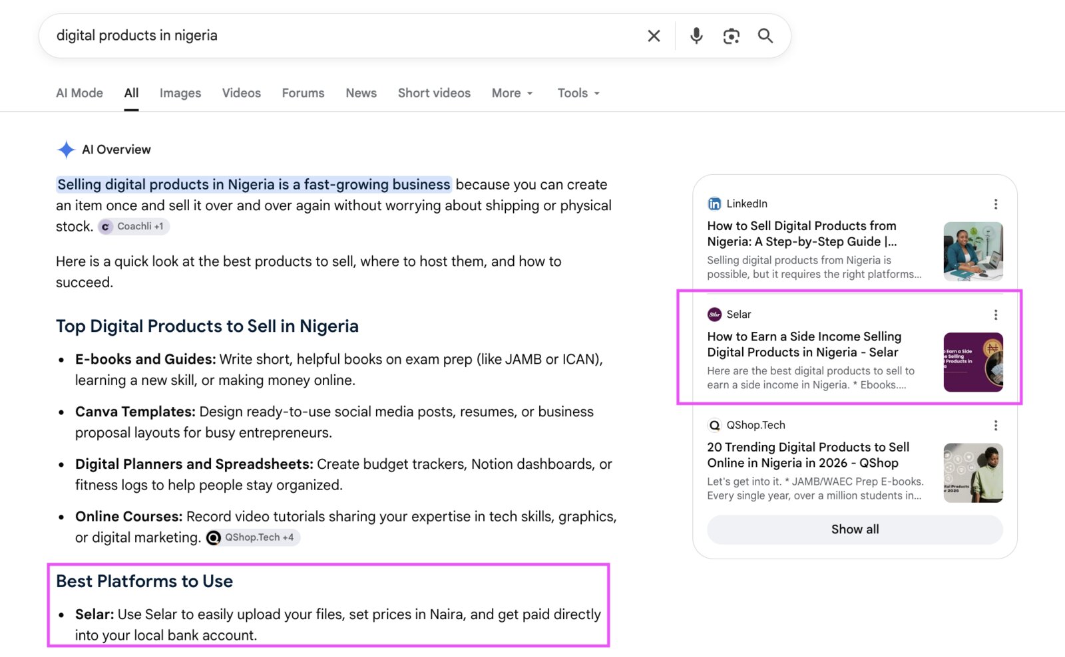Image resolution: width=1065 pixels, height=657 pixels.
Task: Click the 'Selar:' platform bullet text
Action: point(95,614)
